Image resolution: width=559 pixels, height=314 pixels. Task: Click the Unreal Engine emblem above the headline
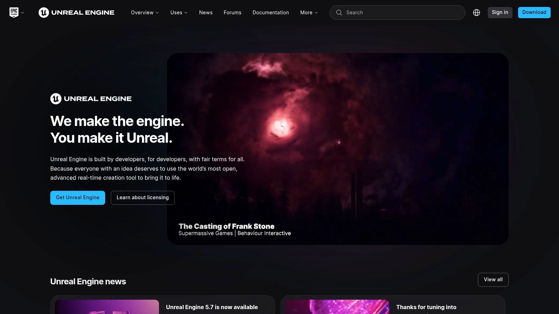56,99
